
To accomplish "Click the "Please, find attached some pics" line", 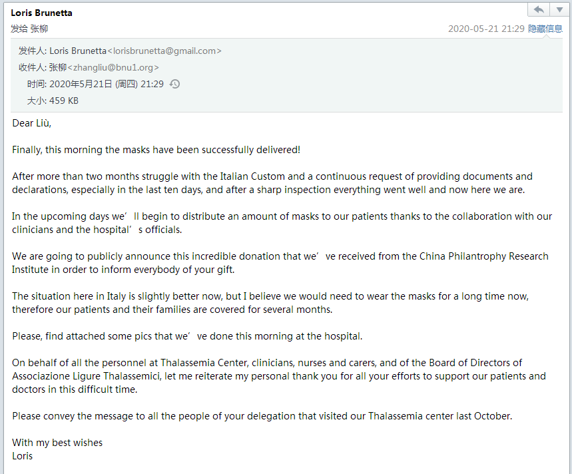I will (187, 336).
